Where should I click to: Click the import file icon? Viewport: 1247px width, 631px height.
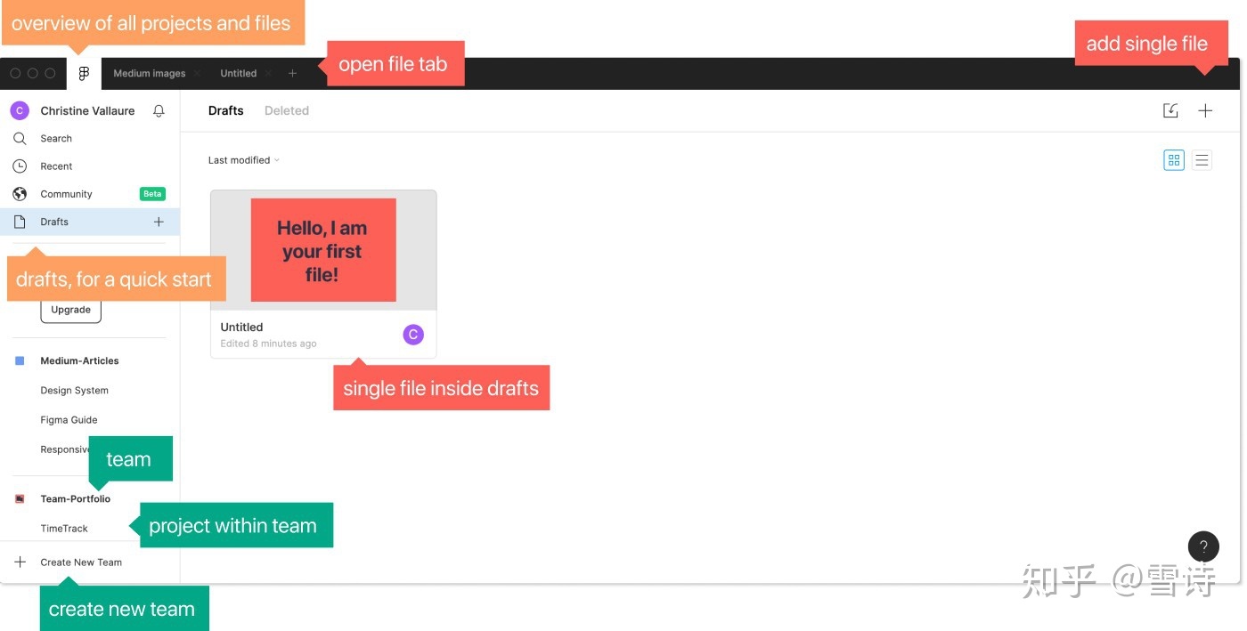(x=1170, y=110)
